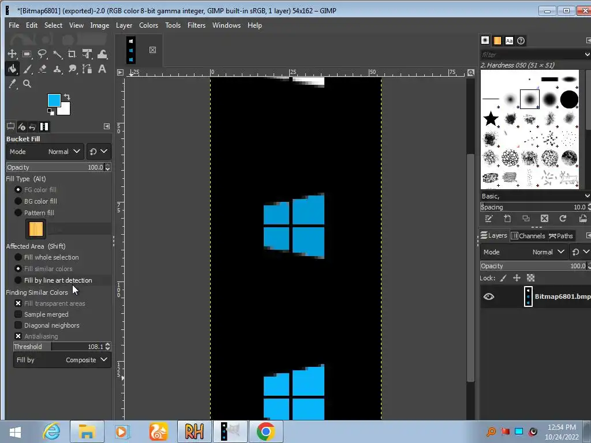The height and width of the screenshot is (443, 591).
Task: Open the Select menu
Action: (x=53, y=25)
